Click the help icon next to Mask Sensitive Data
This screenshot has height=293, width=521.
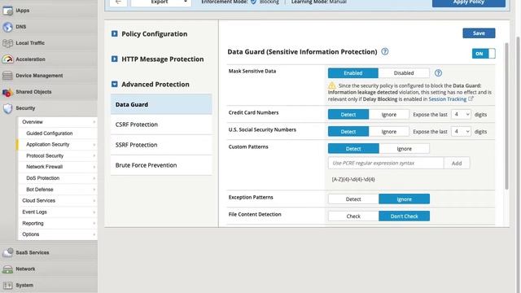[438, 73]
